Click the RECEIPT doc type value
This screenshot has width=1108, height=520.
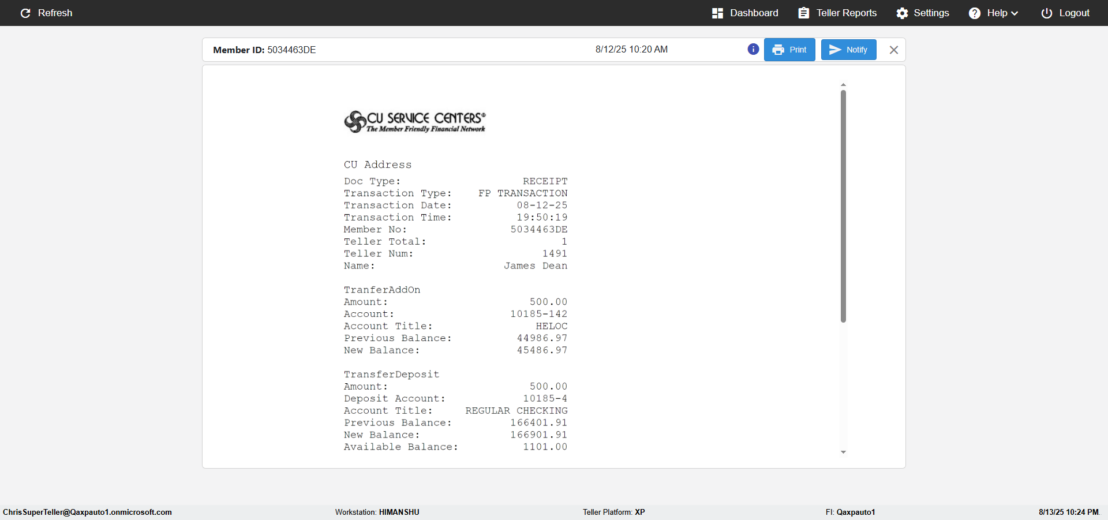(x=545, y=181)
